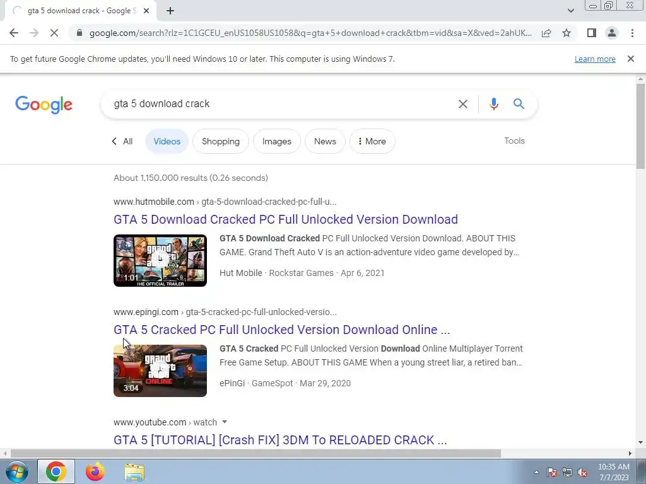Expand dropdown arrow next to youtube.com watch
Viewport: 646px width, 484px height.
click(x=225, y=422)
